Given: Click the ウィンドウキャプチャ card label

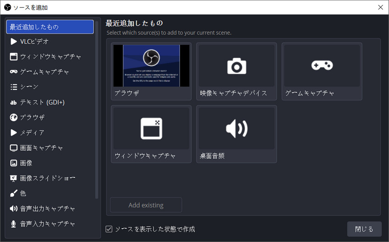Looking at the screenshot, I should [x=145, y=156].
